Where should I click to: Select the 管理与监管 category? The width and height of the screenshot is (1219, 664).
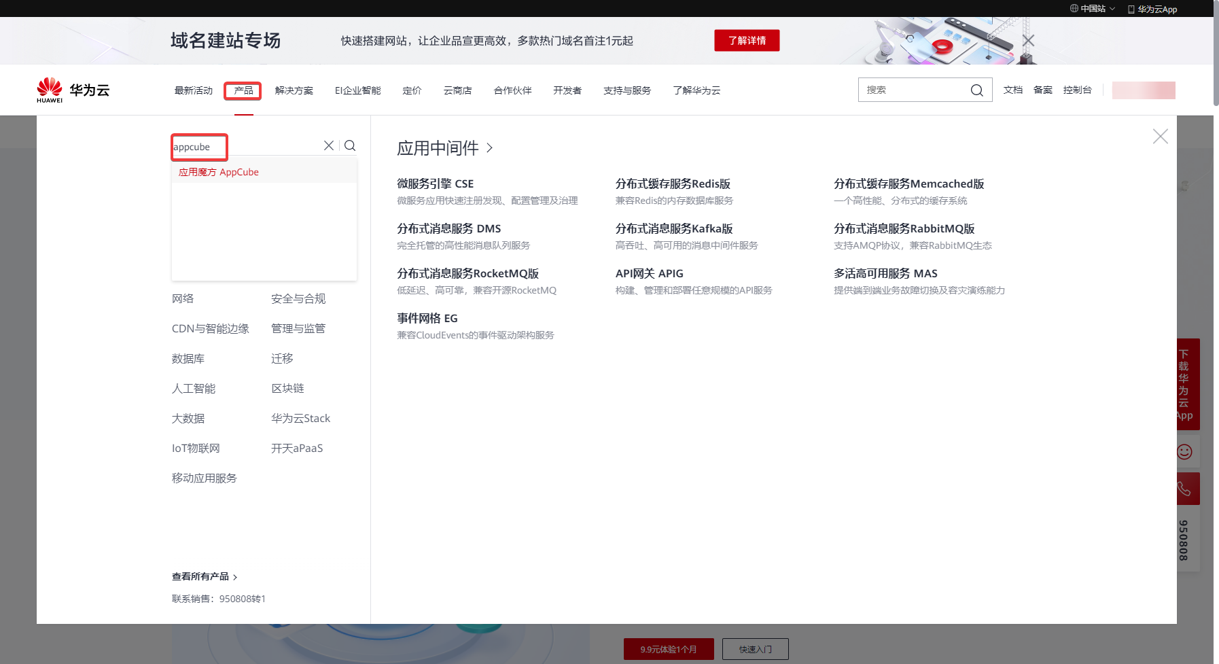298,328
